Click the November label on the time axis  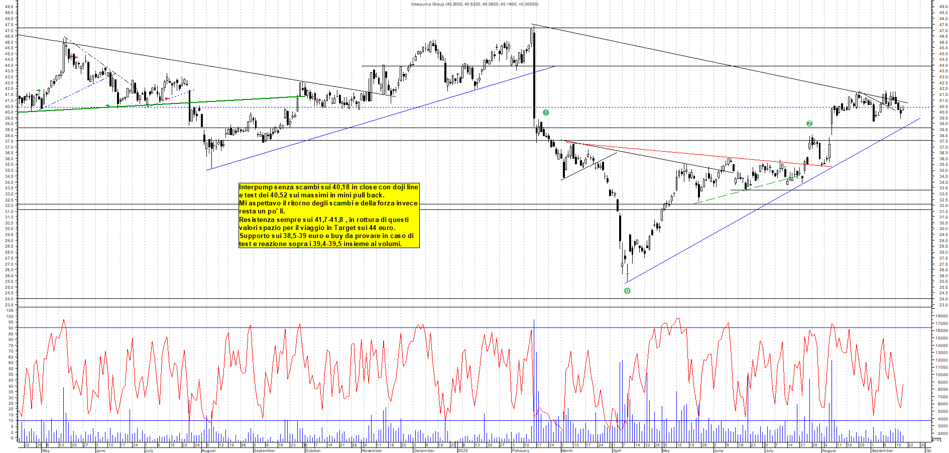[x=372, y=450]
